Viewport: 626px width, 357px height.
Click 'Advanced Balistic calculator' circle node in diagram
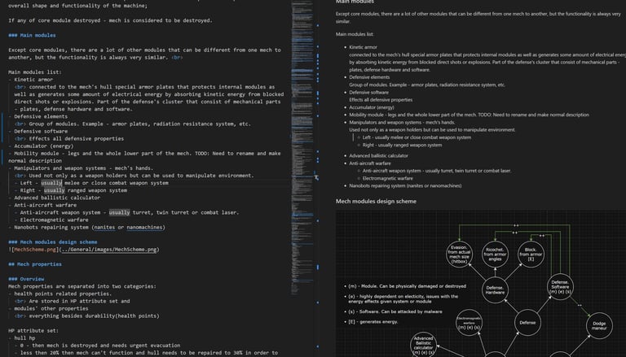(423, 345)
